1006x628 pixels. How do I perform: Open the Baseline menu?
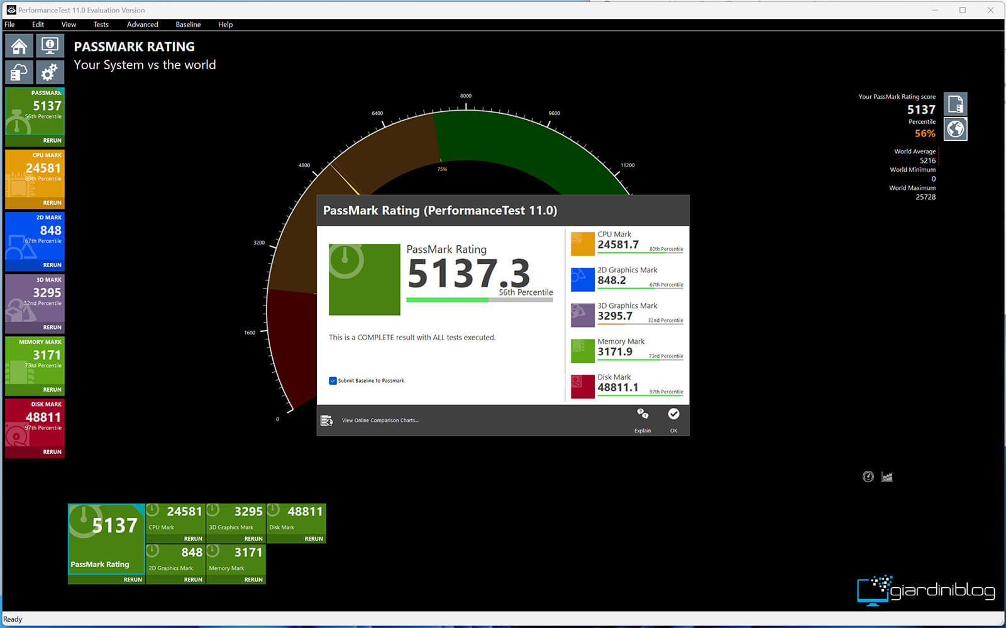click(x=188, y=25)
